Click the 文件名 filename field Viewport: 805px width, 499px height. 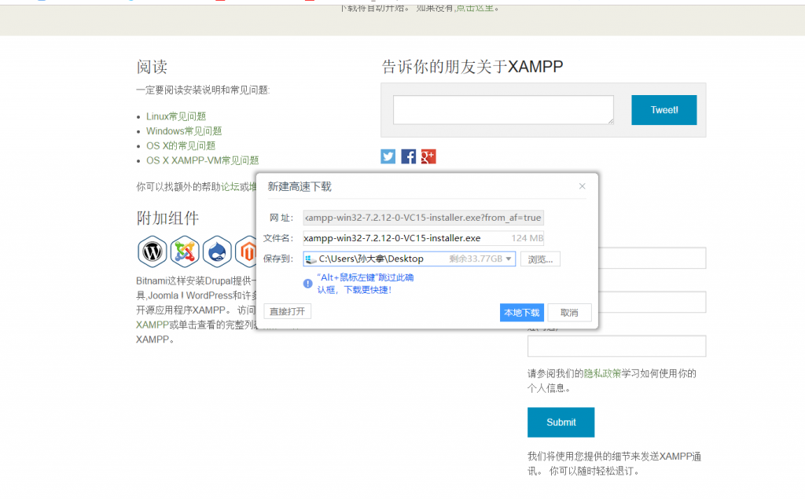point(423,238)
